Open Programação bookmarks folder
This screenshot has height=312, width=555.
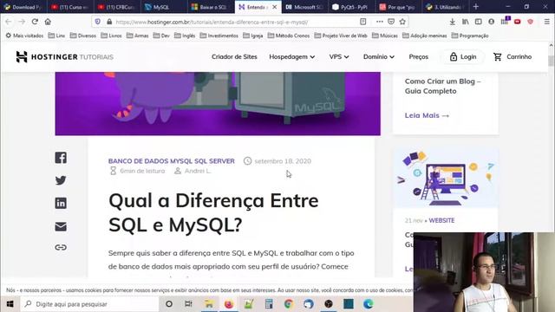tap(470, 36)
